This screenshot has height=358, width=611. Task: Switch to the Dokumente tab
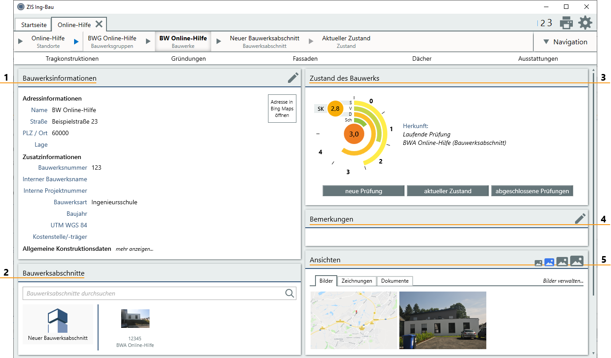pos(395,281)
